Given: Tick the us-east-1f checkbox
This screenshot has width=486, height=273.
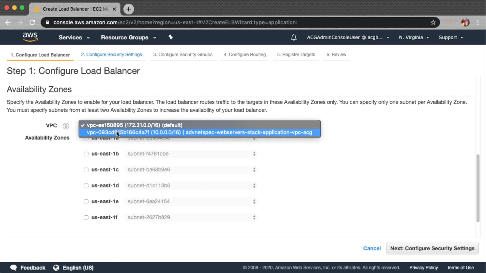Looking at the screenshot, I should [86, 218].
